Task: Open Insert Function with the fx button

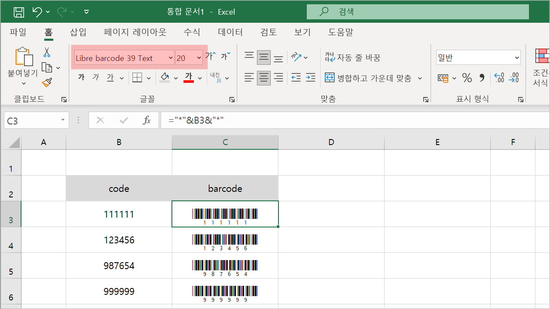Action: click(147, 121)
